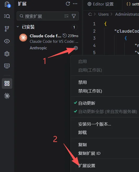
Task: Choose 禁用 from the context menu
Action: (x=82, y=82)
